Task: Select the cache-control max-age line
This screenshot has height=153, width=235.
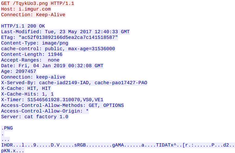Action: point(58,49)
